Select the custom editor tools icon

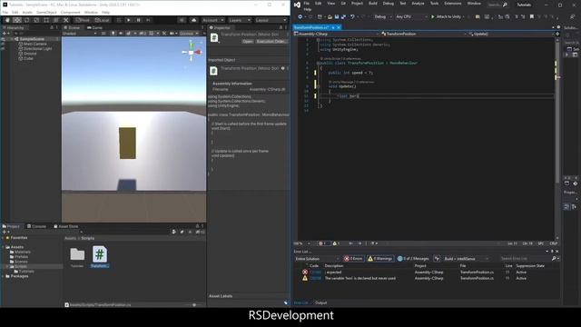[x=65, y=20]
